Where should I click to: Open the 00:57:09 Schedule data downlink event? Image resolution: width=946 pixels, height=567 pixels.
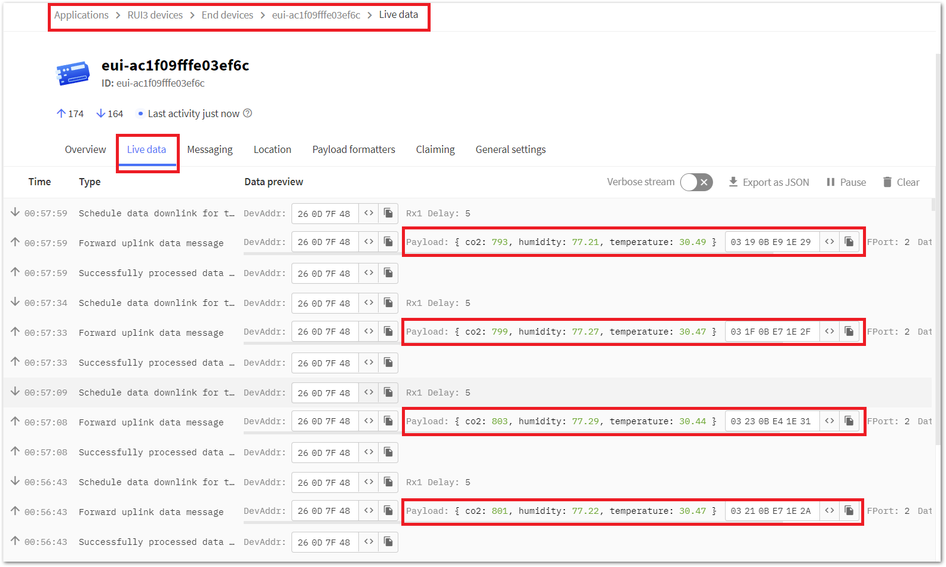pos(156,393)
